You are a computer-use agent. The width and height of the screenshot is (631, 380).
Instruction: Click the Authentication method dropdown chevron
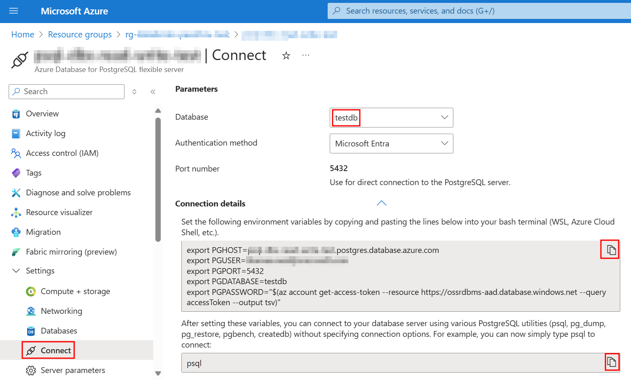[444, 143]
